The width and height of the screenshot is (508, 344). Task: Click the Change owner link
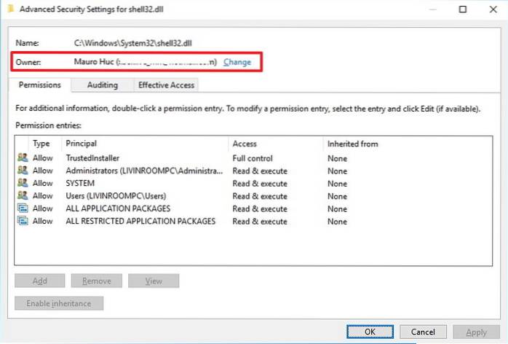pos(237,62)
